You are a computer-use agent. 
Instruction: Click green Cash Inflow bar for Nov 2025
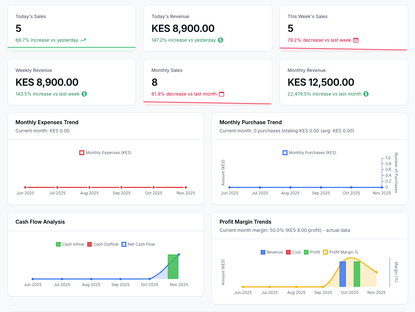[173, 267]
